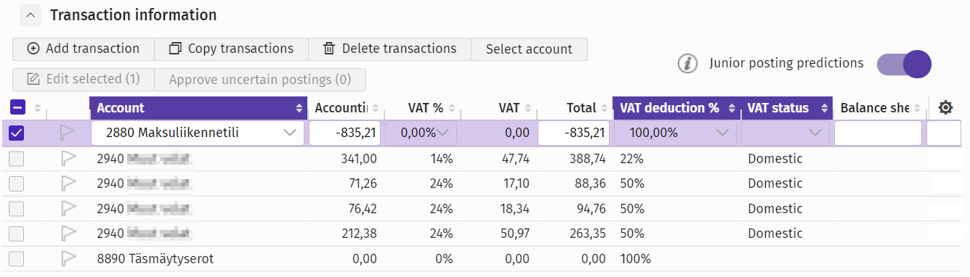Click the Accounting amount field showing -835,21
The height and width of the screenshot is (277, 970).
pos(345,133)
